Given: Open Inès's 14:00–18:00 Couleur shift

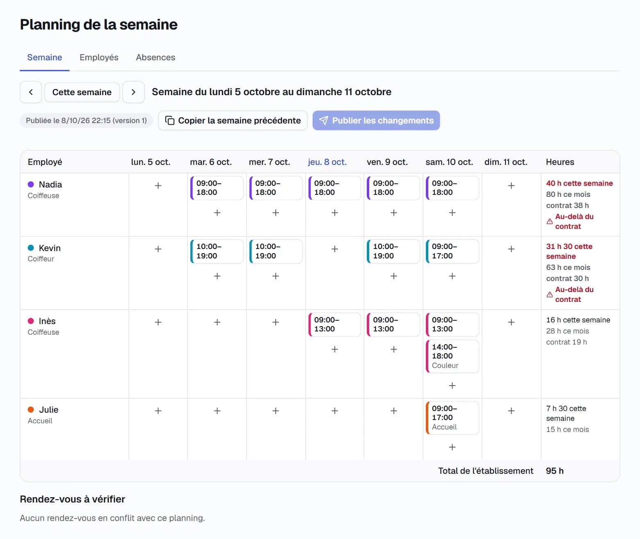Looking at the screenshot, I should click(x=452, y=356).
